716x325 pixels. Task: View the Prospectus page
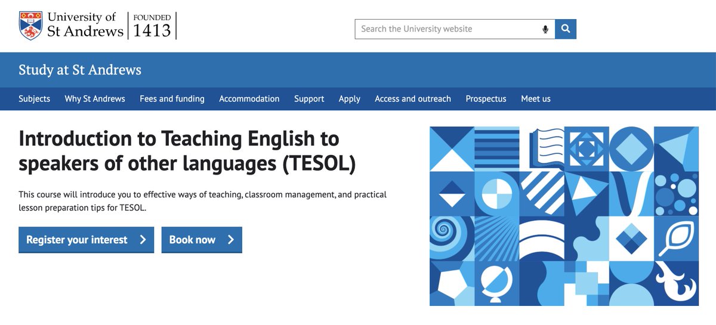[486, 99]
